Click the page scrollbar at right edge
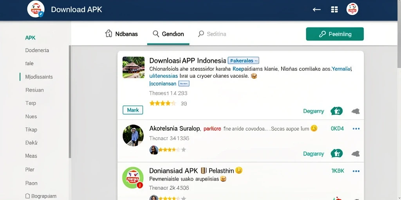 [399, 34]
